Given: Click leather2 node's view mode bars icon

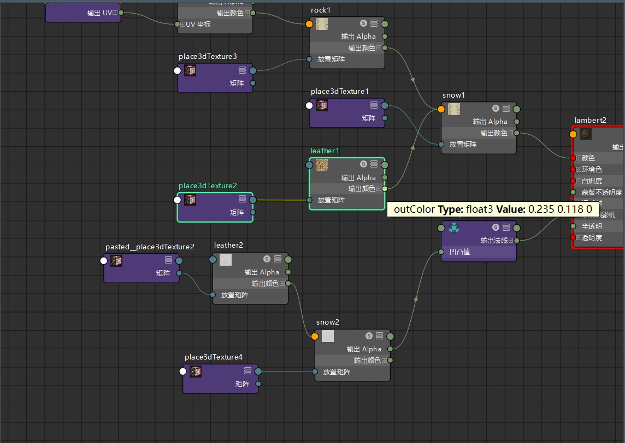Looking at the screenshot, I should tap(278, 259).
